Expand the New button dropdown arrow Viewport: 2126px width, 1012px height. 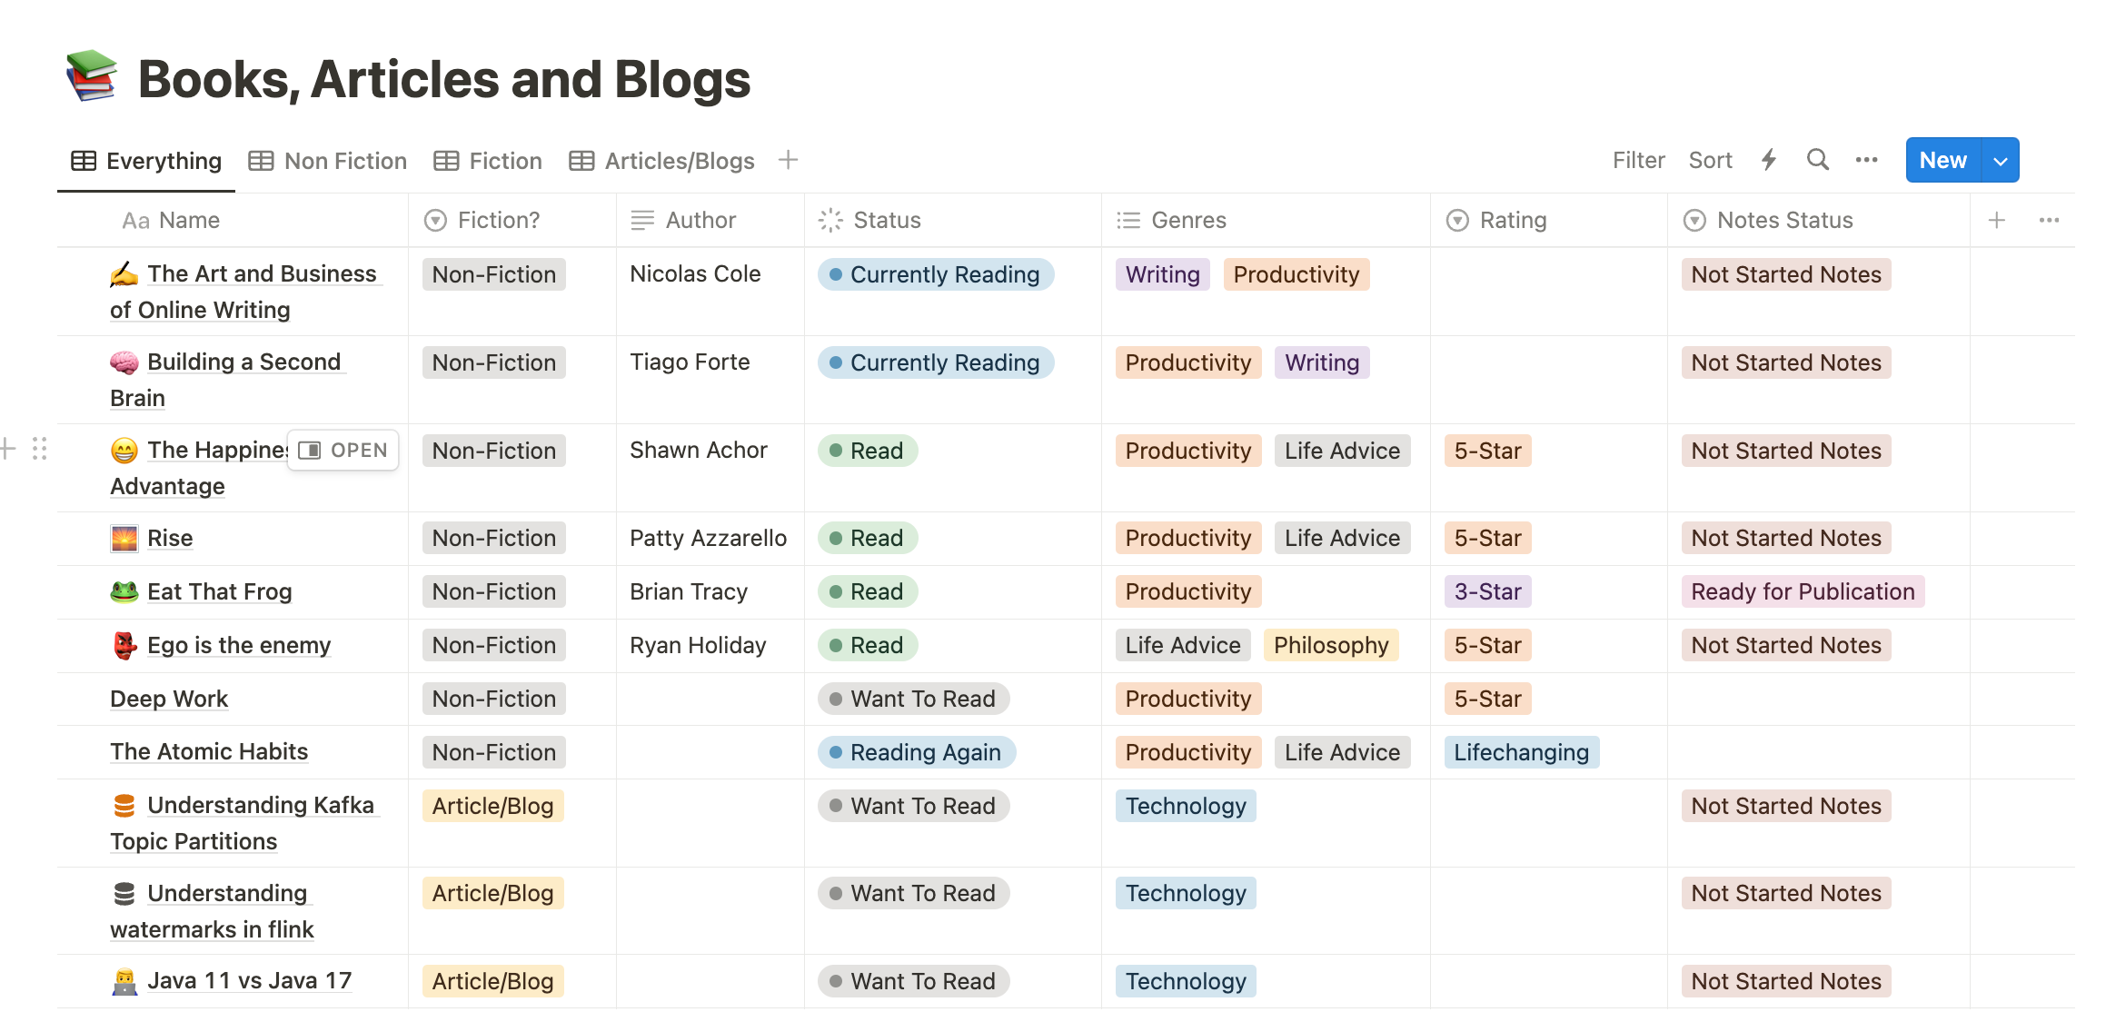click(x=2000, y=161)
